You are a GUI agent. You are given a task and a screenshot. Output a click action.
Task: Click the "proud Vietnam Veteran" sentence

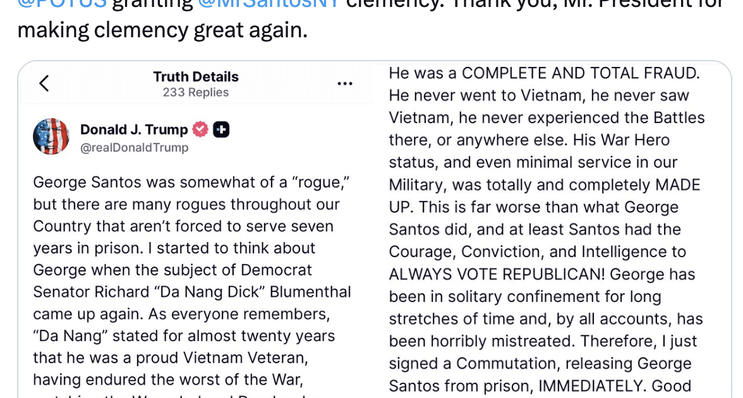169,358
